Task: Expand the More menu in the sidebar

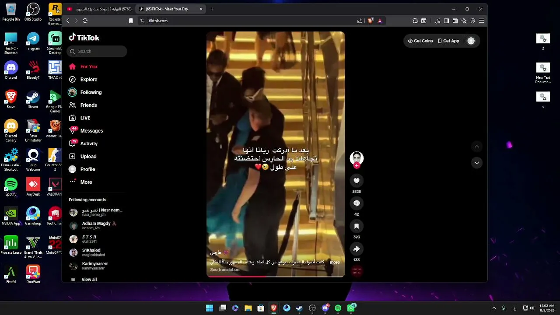Action: (x=80, y=182)
